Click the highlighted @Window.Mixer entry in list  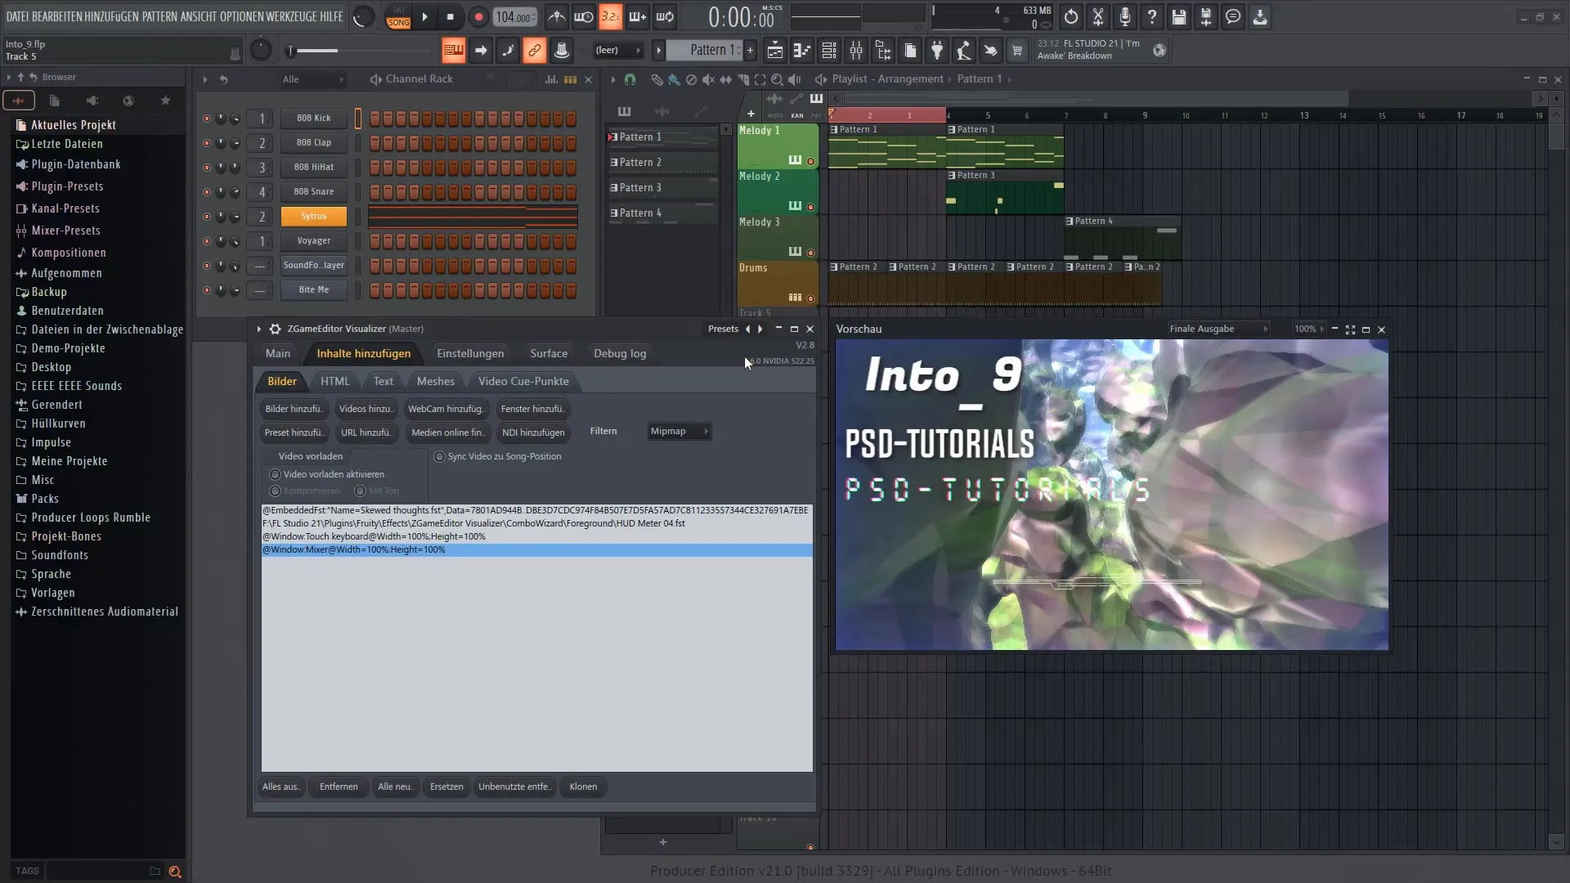coord(354,550)
